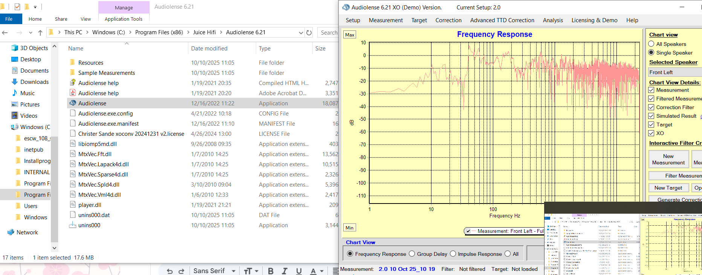Open the Advanced TTD Correction menu
The height and width of the screenshot is (275, 702).
coord(502,20)
